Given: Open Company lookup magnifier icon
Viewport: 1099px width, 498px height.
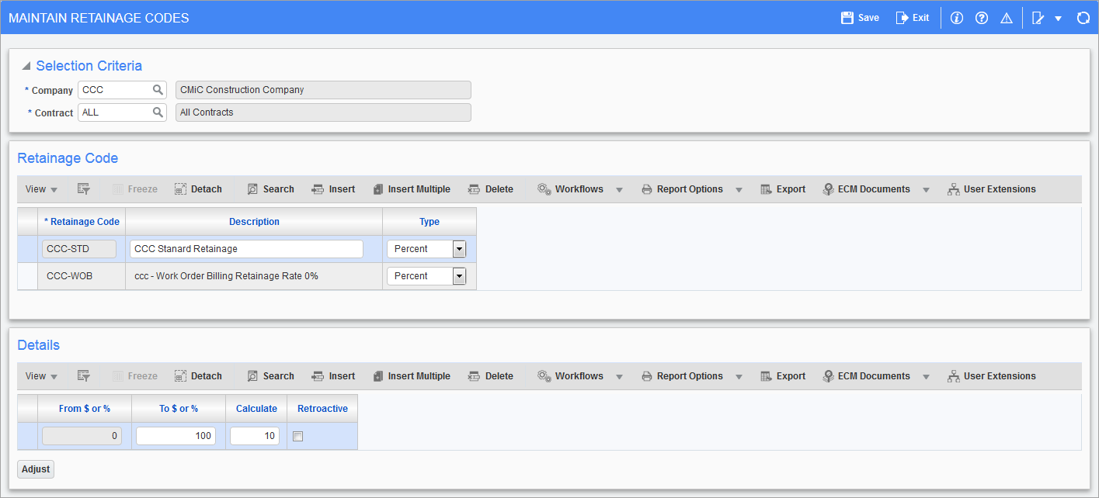Looking at the screenshot, I should [158, 90].
